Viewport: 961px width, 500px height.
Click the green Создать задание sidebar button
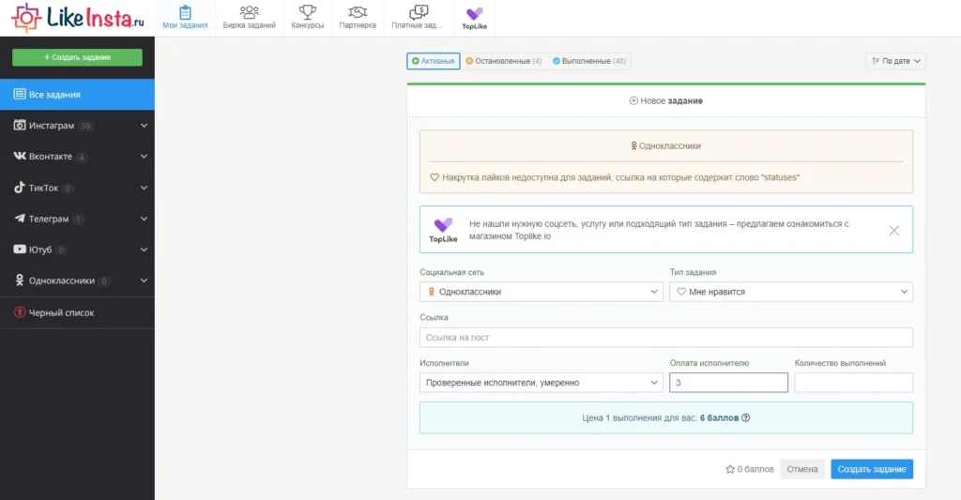click(77, 57)
